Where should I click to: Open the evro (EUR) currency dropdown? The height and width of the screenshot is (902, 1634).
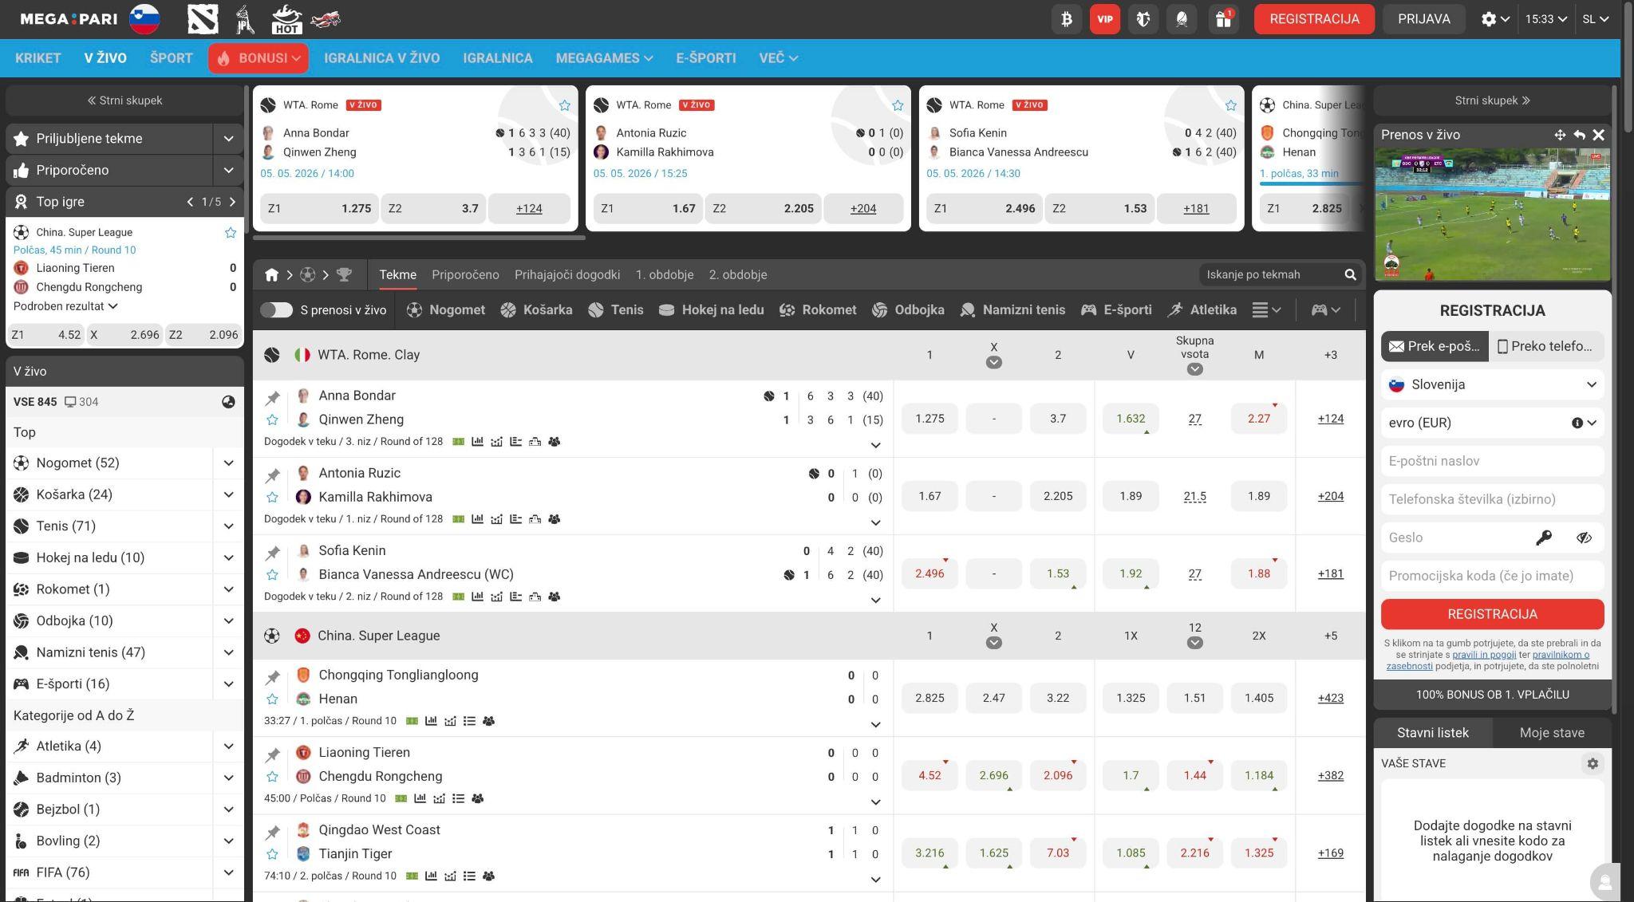coord(1492,423)
